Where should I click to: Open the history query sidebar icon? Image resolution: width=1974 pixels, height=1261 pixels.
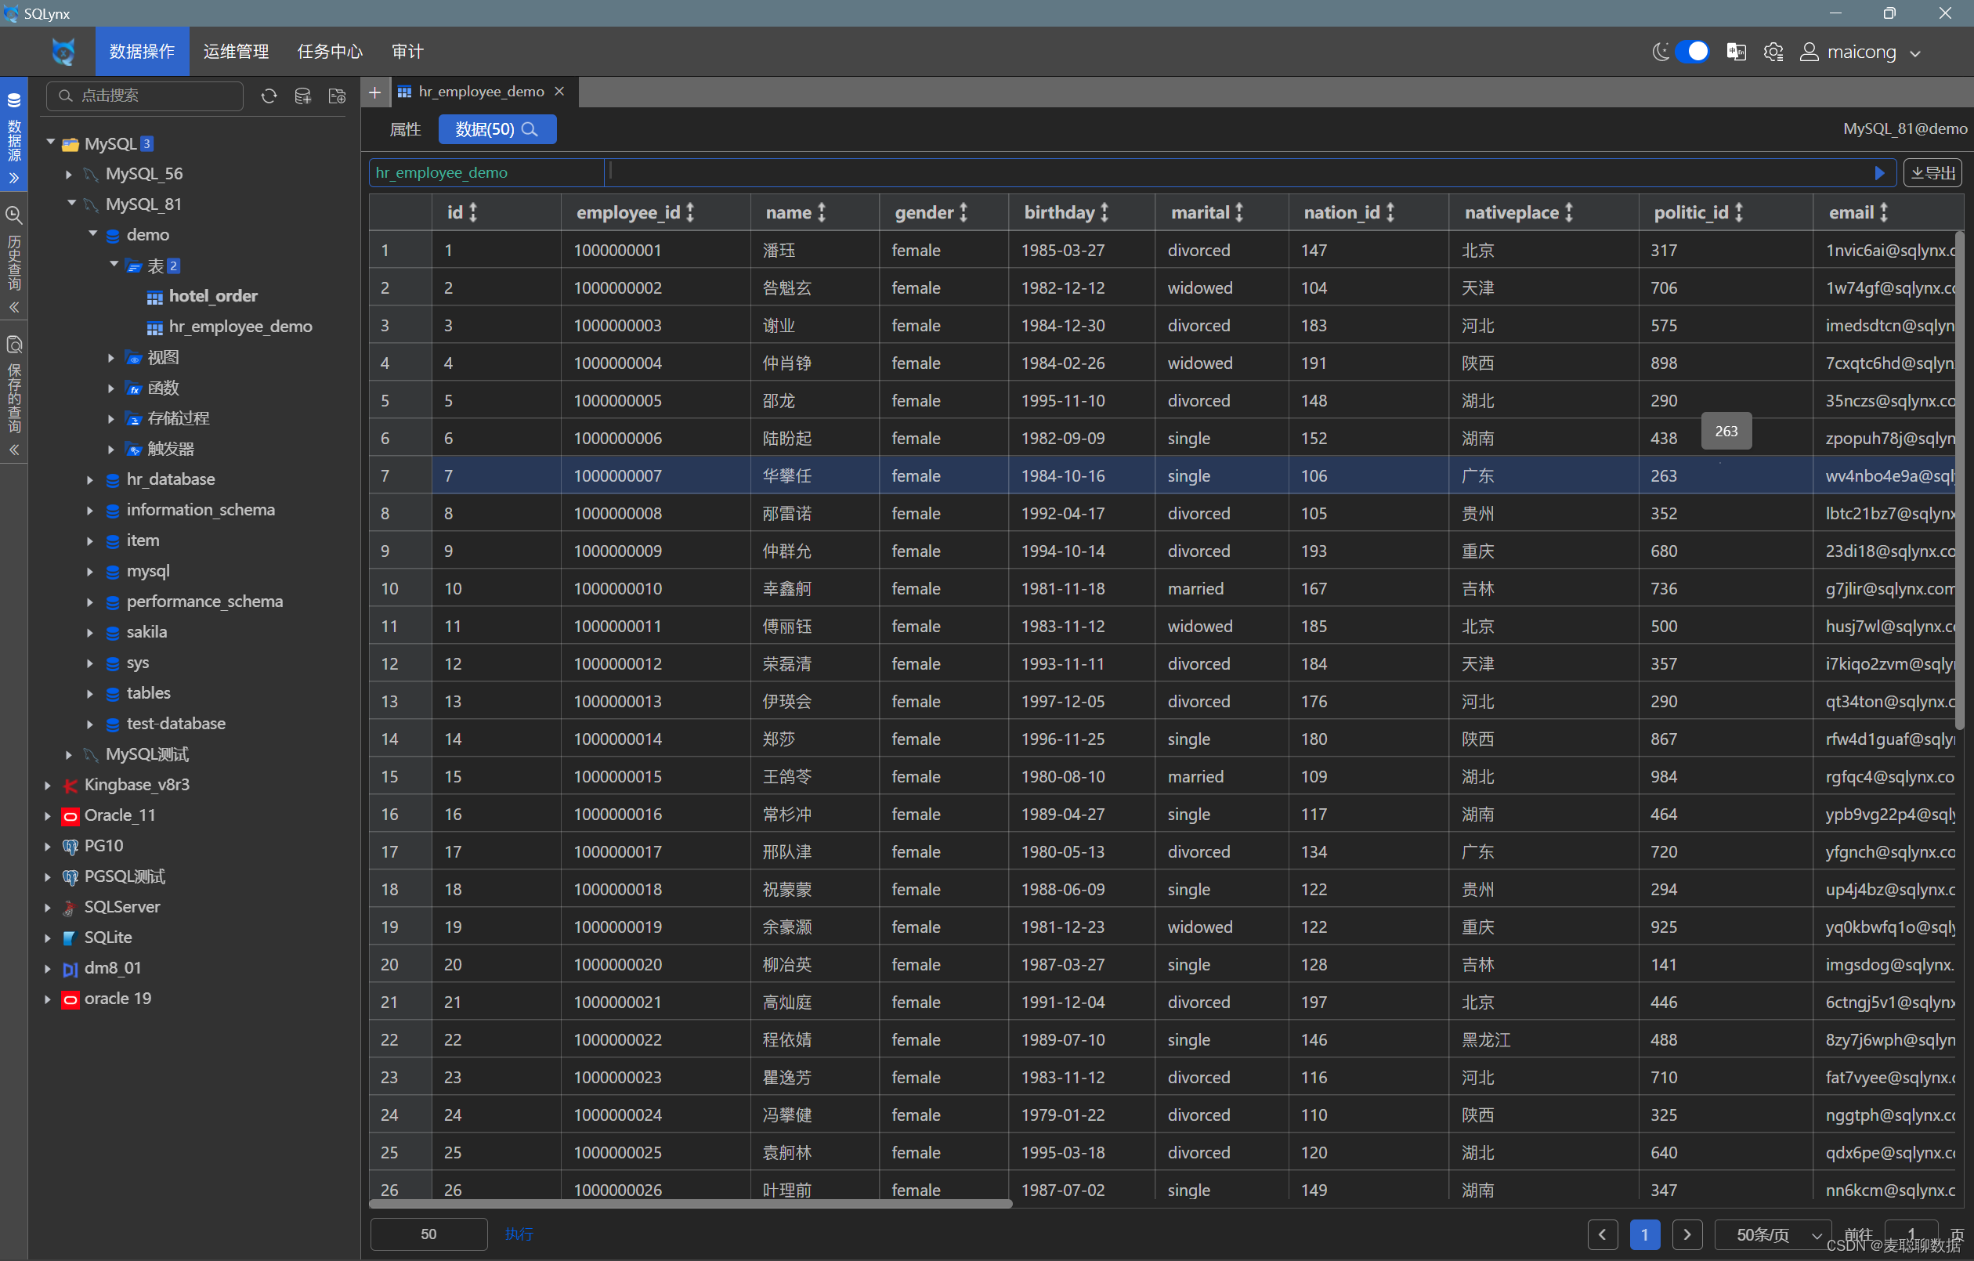click(14, 215)
